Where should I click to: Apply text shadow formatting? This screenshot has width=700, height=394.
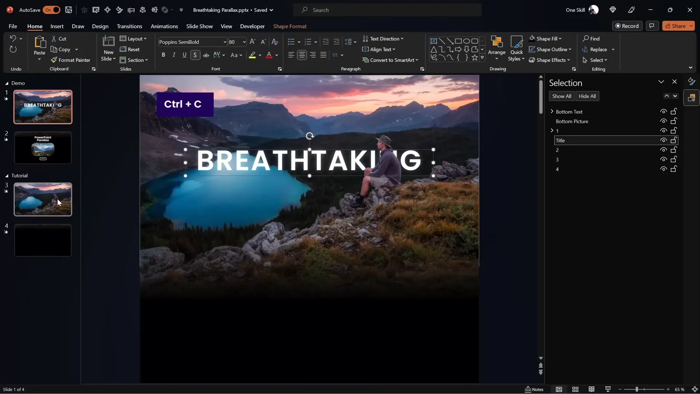point(195,55)
